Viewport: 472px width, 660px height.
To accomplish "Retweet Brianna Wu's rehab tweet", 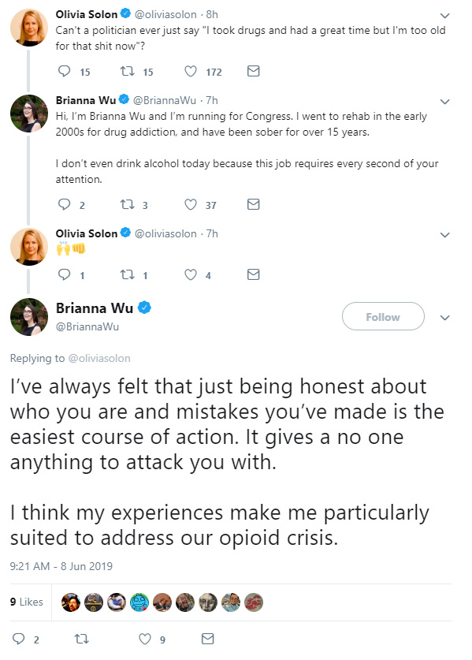I will [127, 204].
